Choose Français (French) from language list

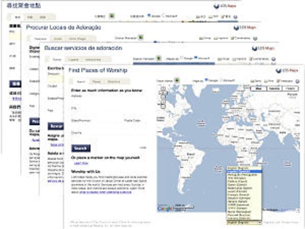244,195
